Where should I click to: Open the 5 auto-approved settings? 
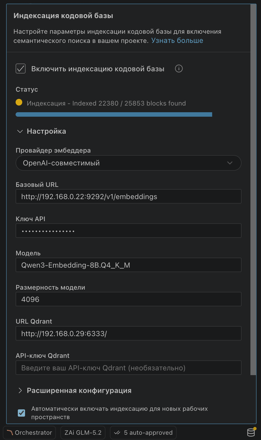click(143, 432)
